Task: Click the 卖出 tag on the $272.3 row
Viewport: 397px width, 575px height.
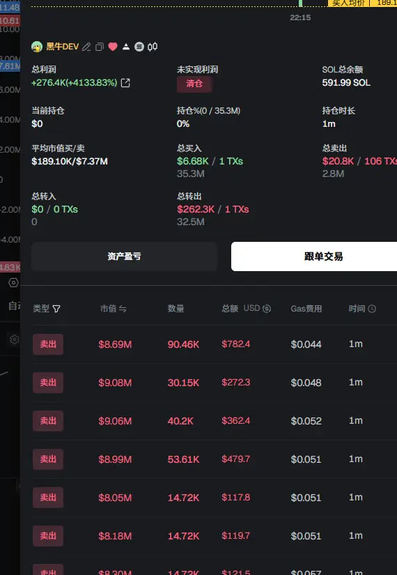Action: [x=48, y=383]
